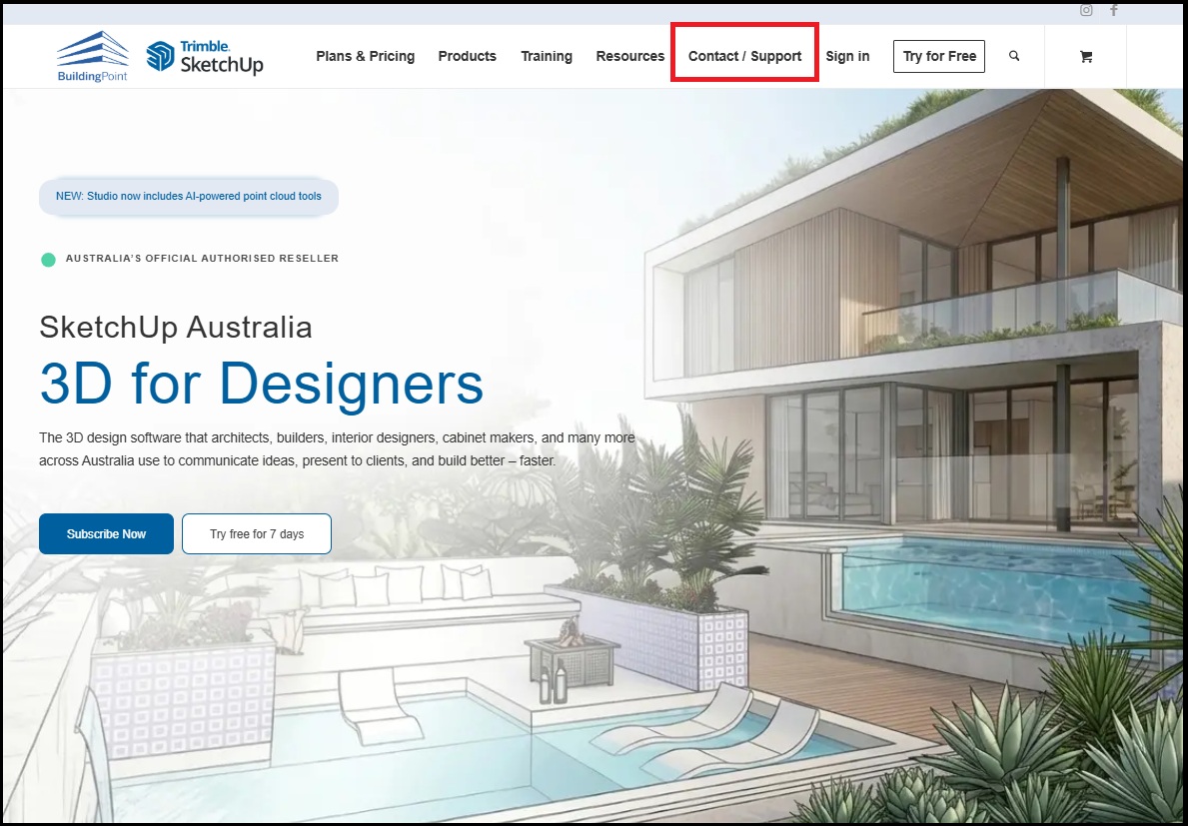Expand the Plans & Pricing menu
Screen dimensions: 1188x826
pos(365,56)
